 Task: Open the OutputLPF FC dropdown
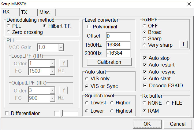[x=52, y=98]
